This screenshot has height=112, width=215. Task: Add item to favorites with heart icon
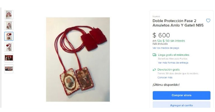coord(208,21)
